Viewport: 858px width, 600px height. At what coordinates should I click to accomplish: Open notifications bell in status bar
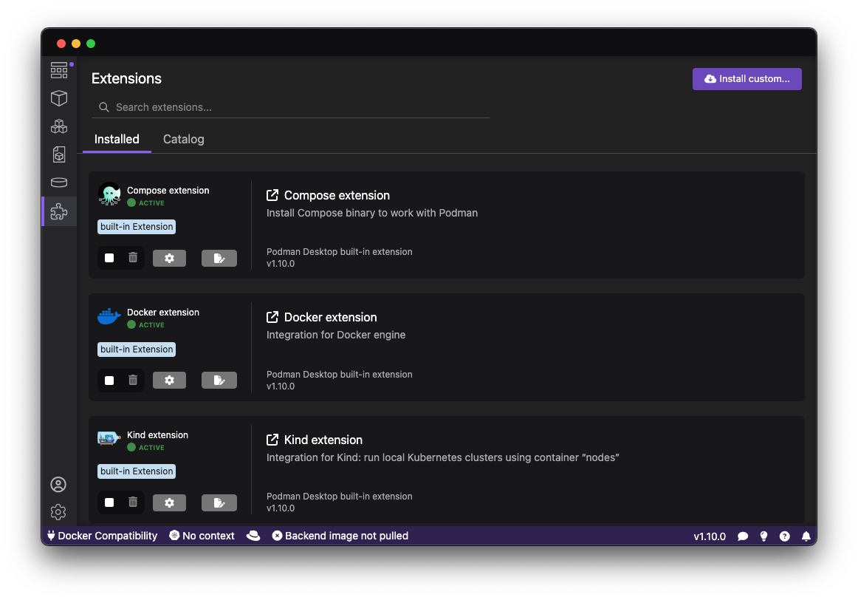click(x=806, y=536)
